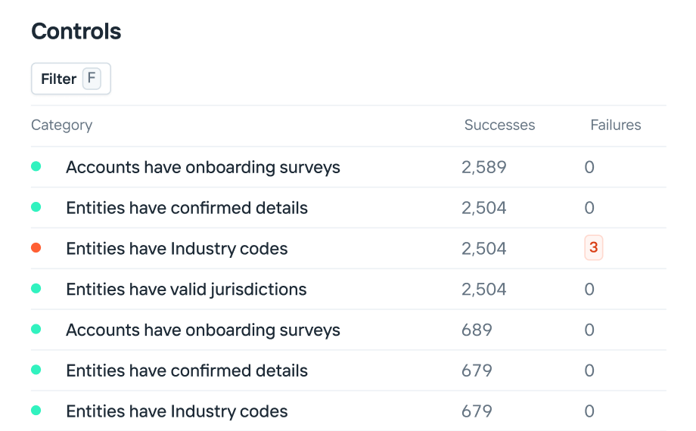Select the Entities have valid jurisdictions row
696x431 pixels.
[x=186, y=290]
